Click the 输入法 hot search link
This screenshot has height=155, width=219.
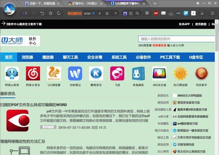(x=171, y=45)
